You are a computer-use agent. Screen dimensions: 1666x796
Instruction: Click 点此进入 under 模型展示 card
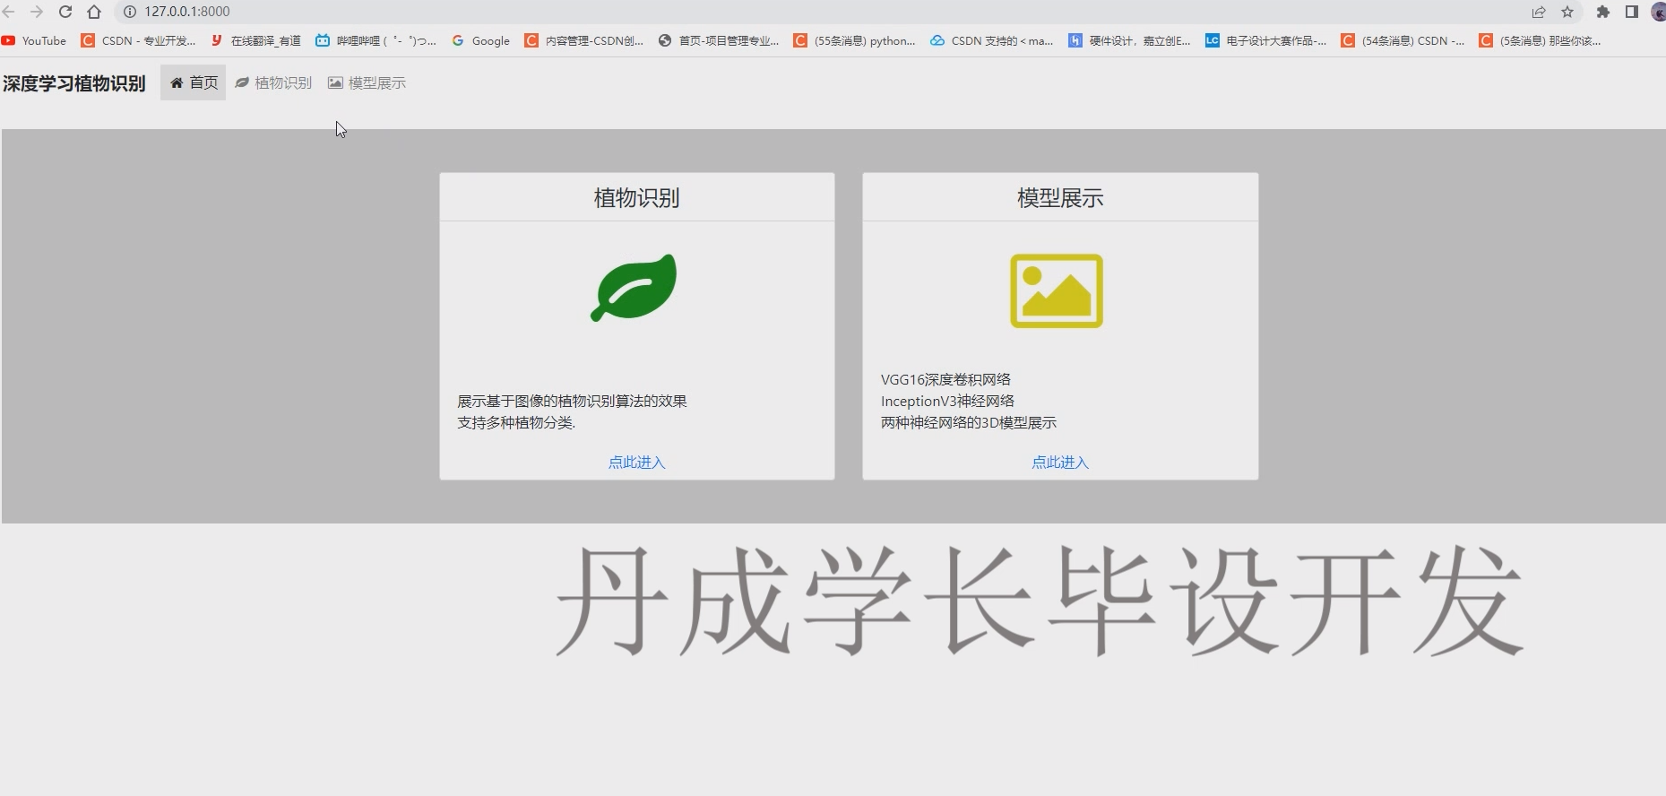pyautogui.click(x=1060, y=463)
